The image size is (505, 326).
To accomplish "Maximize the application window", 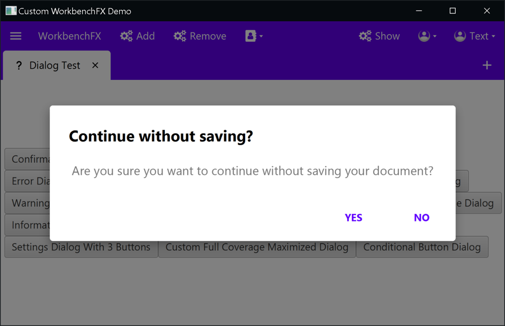I will 452,11.
